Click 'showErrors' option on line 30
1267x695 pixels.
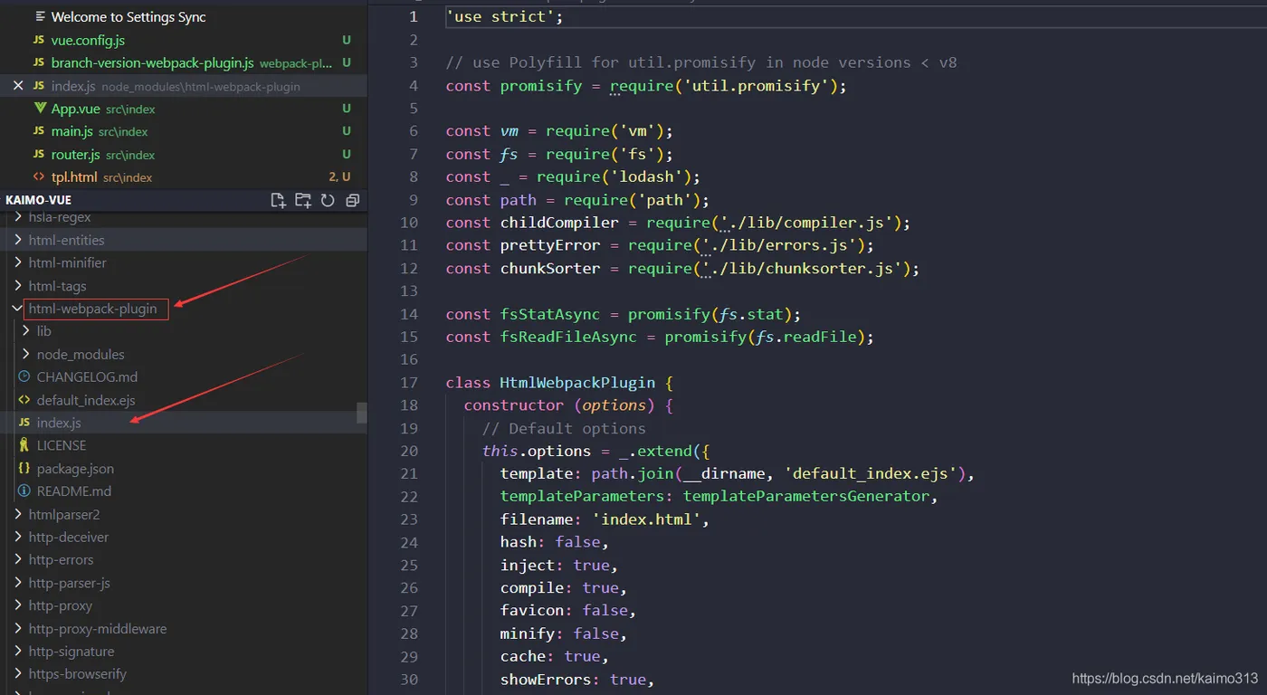pos(546,679)
